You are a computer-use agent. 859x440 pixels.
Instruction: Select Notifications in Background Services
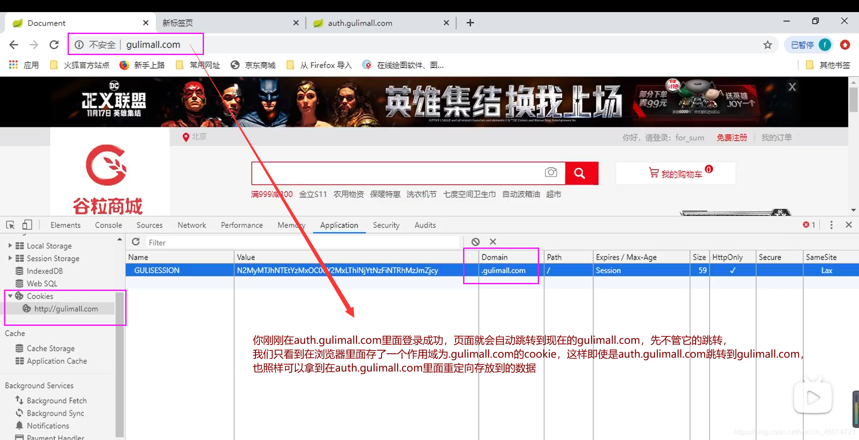(48, 426)
